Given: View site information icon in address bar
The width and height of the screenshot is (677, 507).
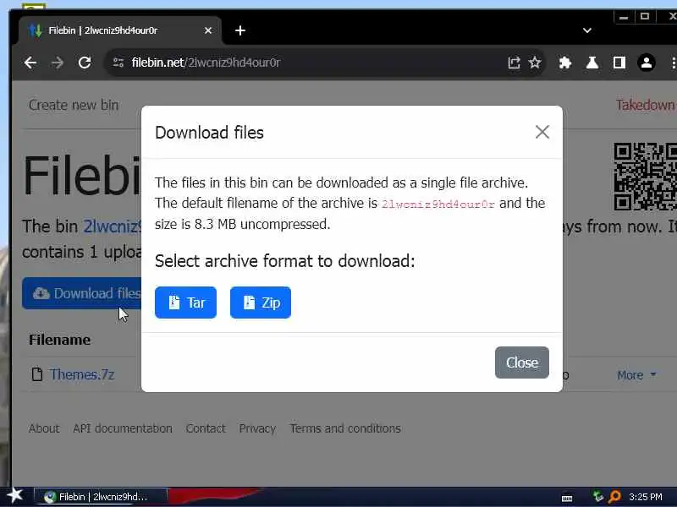Looking at the screenshot, I should [x=118, y=63].
